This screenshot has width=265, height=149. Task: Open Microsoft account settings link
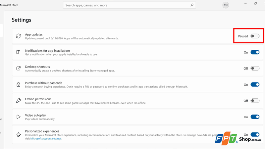[46, 138]
